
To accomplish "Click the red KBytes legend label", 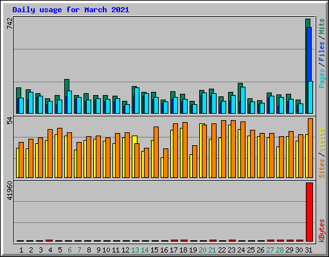I will pyautogui.click(x=322, y=231).
